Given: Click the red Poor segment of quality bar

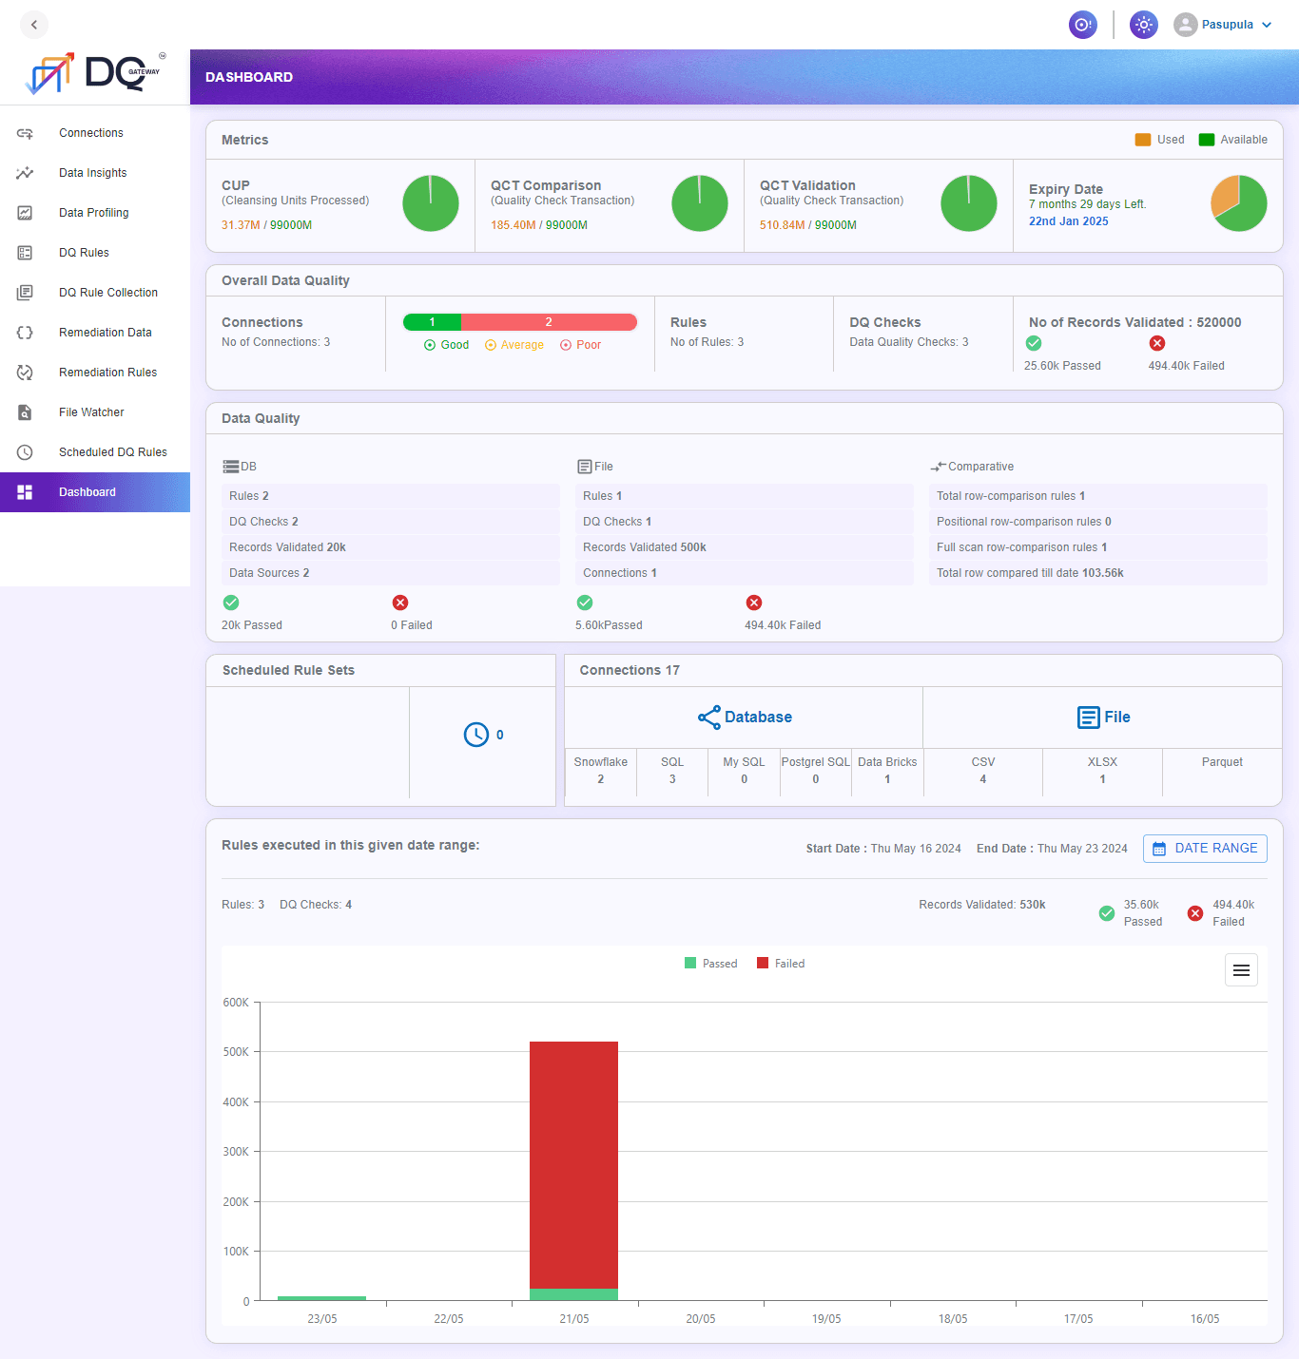Looking at the screenshot, I should tap(549, 322).
